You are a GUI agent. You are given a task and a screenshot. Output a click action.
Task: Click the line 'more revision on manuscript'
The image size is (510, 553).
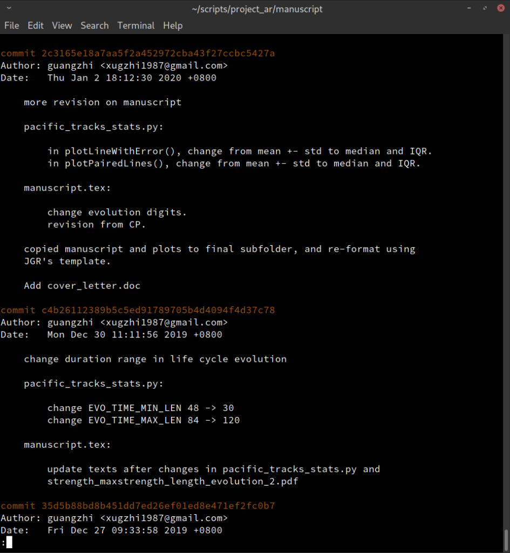(103, 102)
